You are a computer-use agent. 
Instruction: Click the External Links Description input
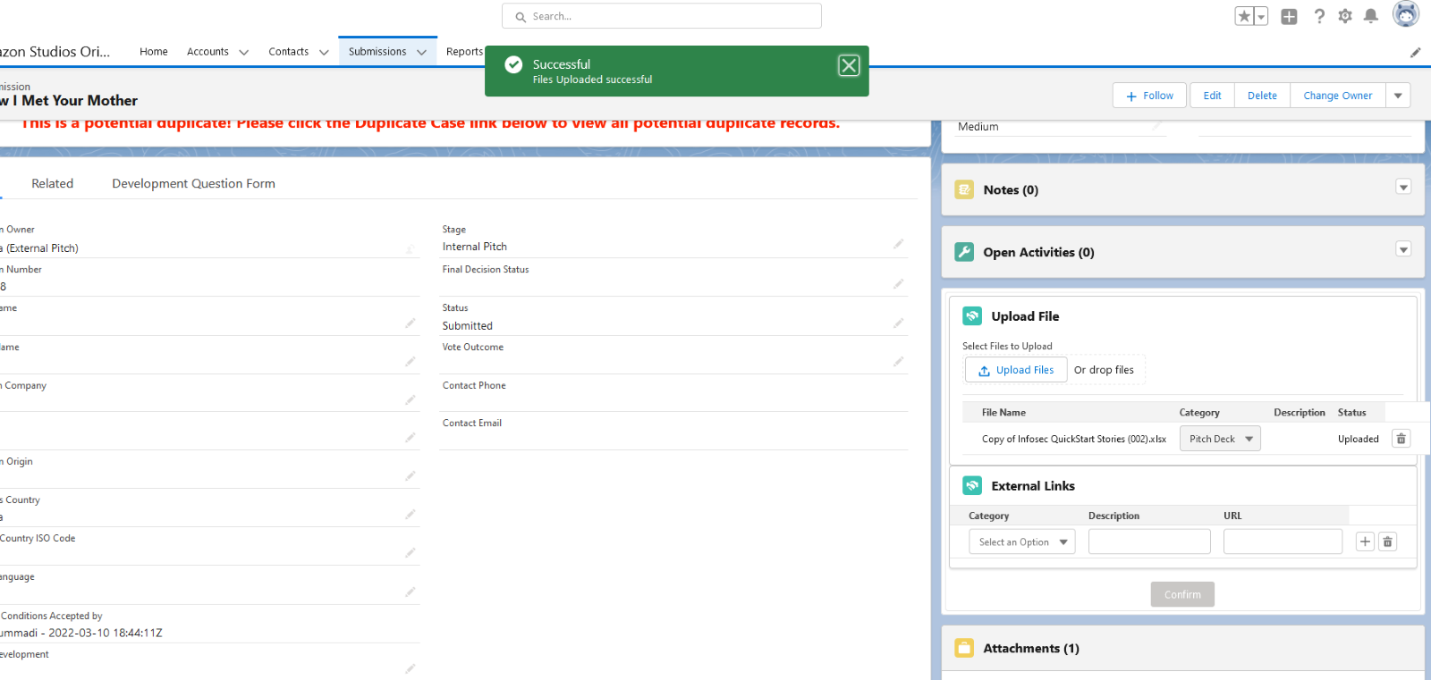click(x=1149, y=541)
